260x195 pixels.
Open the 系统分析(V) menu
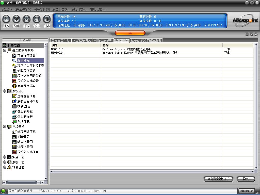pyautogui.click(x=23, y=9)
